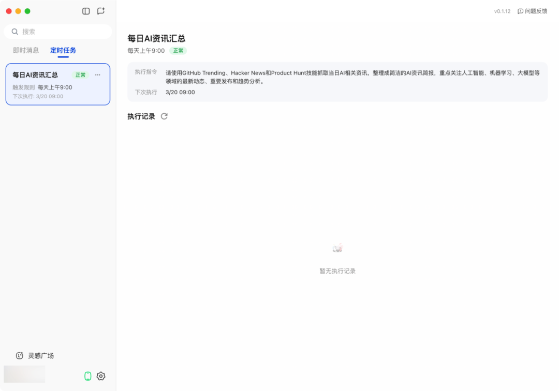Click the 正常 badge on the sidebar task card
The width and height of the screenshot is (559, 391).
[80, 75]
